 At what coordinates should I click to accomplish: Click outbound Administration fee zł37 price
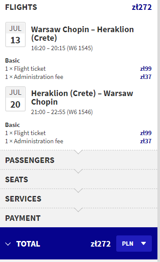pos(146,77)
